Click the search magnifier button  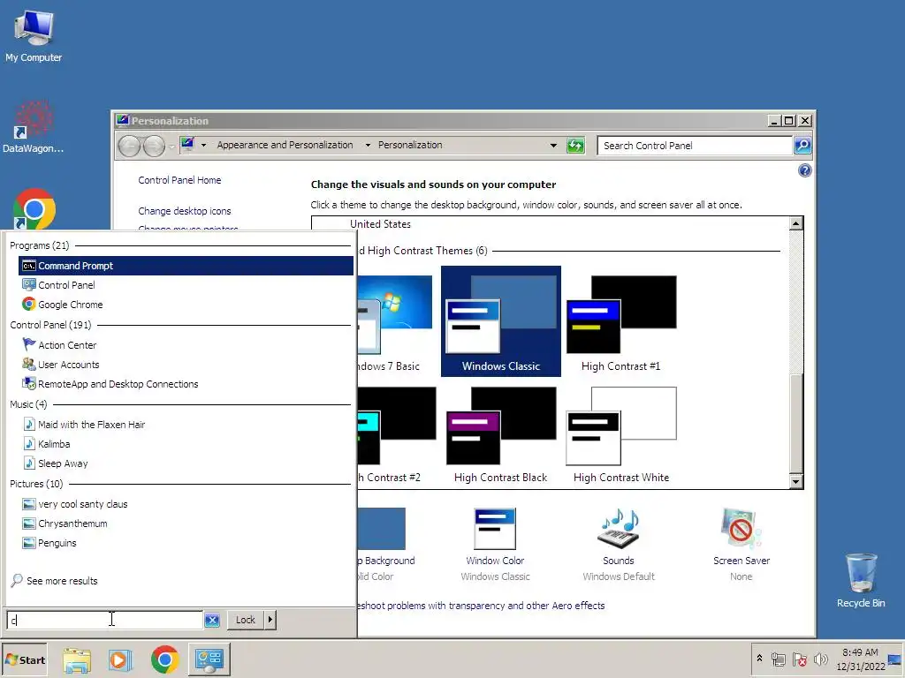click(802, 146)
